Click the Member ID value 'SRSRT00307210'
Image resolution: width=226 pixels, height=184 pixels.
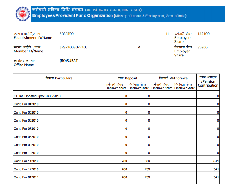(x=73, y=47)
